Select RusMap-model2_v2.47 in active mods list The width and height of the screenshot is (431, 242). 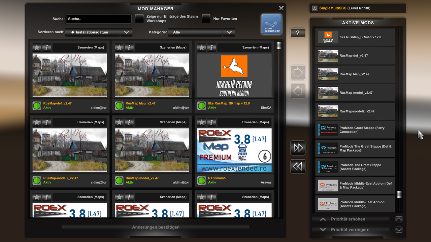[x=355, y=111]
